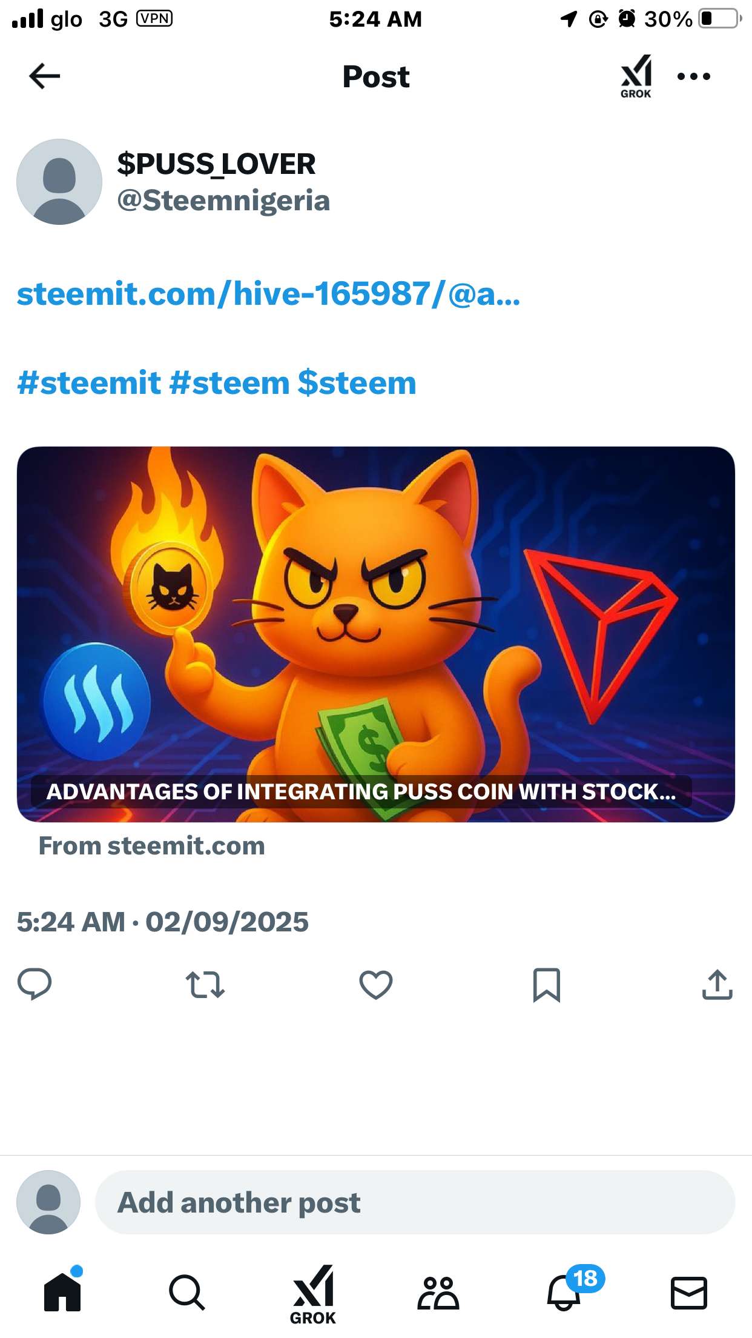Bookmark this post
752x1338 pixels.
tap(546, 984)
